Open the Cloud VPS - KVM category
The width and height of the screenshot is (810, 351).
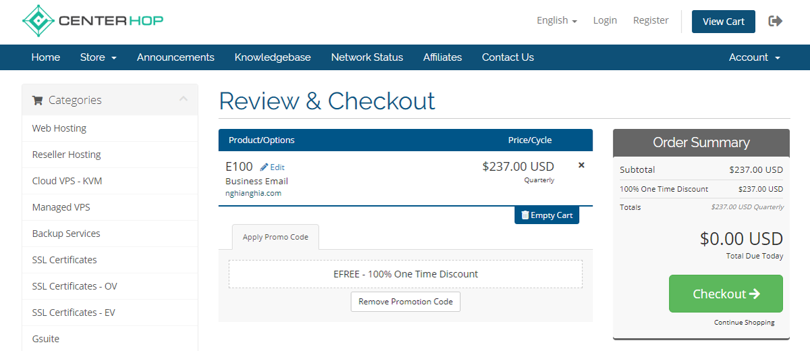pos(110,181)
